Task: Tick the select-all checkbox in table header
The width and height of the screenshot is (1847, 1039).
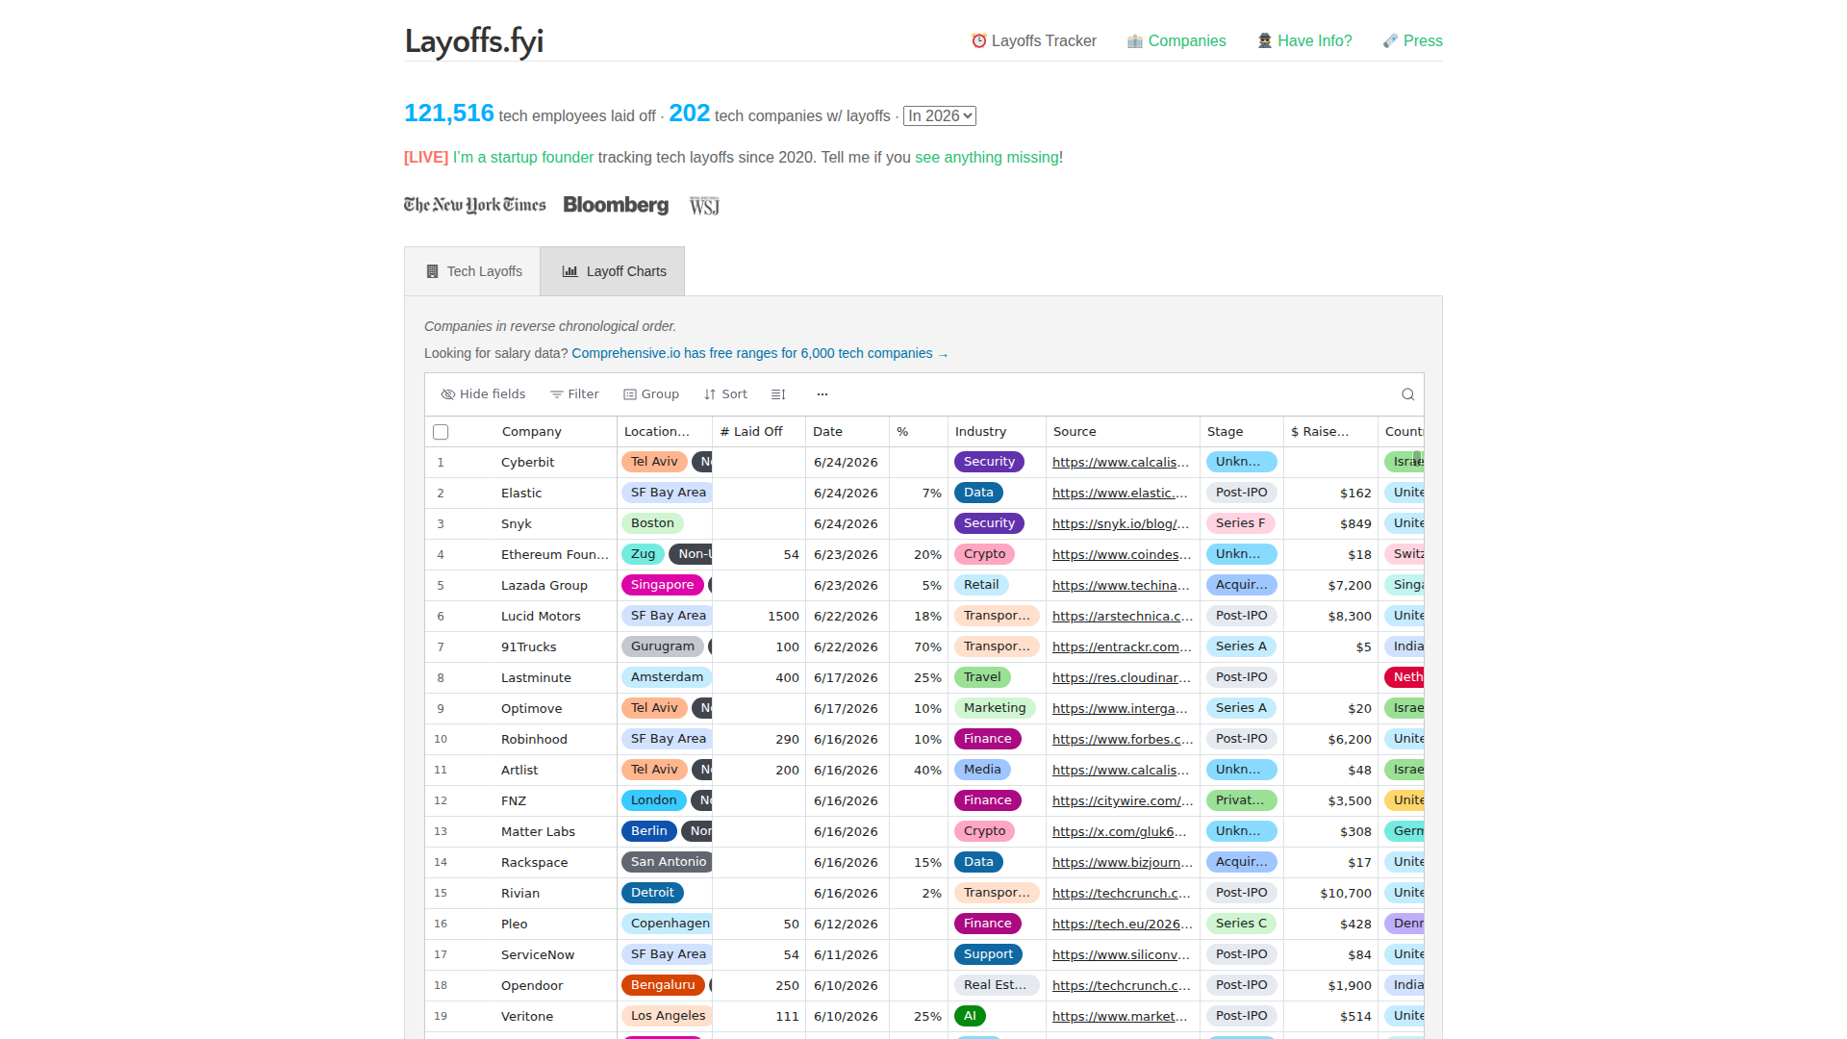Action: [x=441, y=432]
